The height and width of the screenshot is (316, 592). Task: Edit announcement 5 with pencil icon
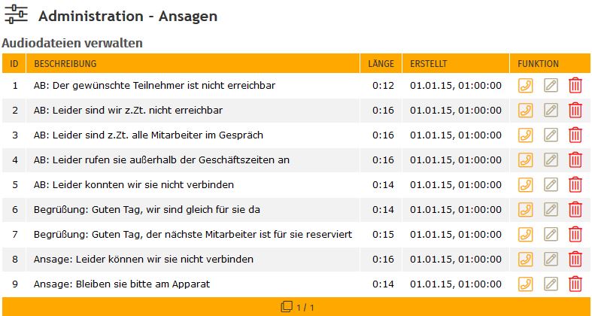point(551,185)
